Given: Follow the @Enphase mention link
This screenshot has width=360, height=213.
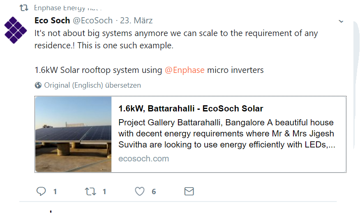Looking at the screenshot, I should coord(185,70).
